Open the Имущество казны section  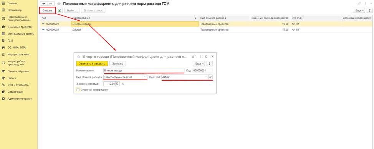pyautogui.click(x=18, y=55)
